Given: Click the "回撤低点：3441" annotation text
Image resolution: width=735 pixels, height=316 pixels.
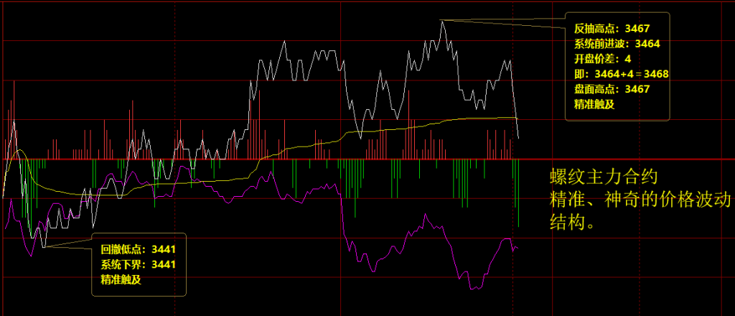Looking at the screenshot, I should (x=138, y=249).
